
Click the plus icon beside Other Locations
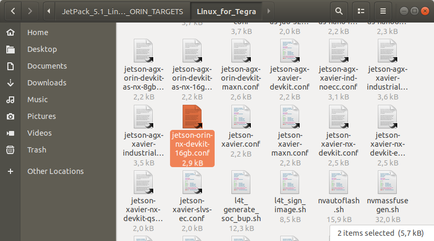10,171
